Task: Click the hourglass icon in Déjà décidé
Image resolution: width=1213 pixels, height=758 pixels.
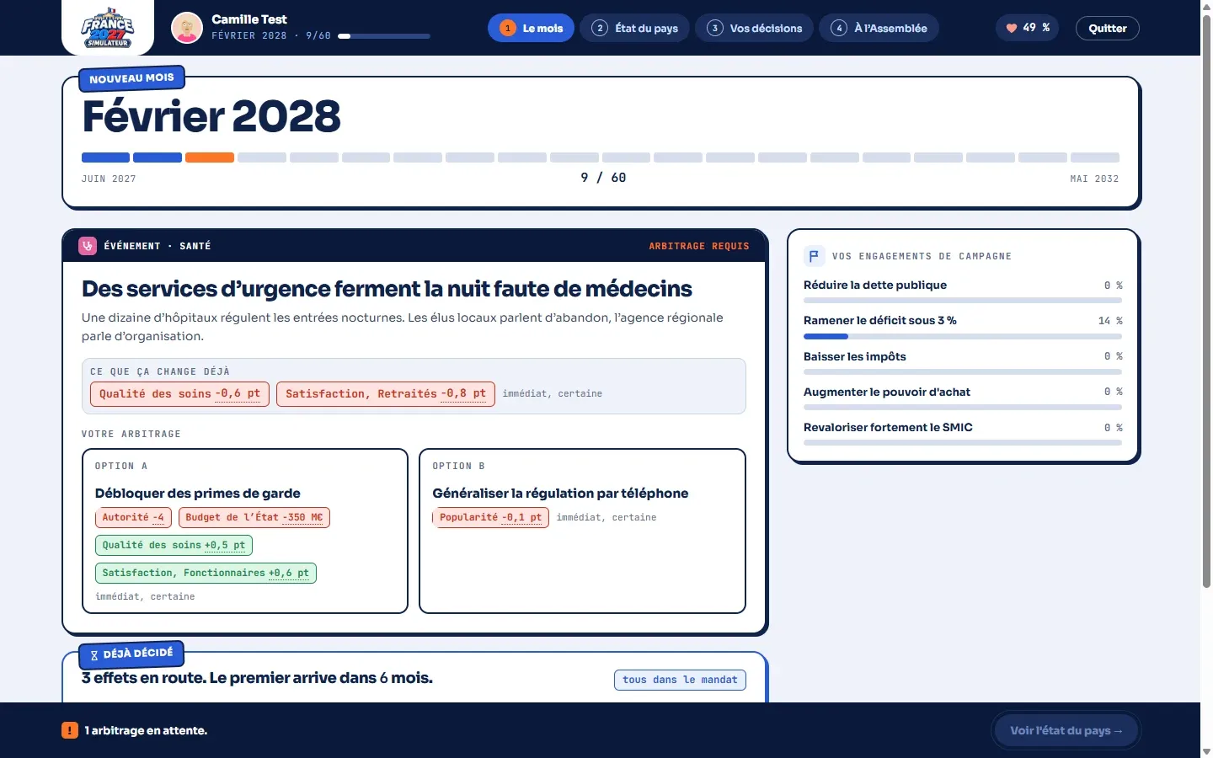Action: pyautogui.click(x=94, y=655)
